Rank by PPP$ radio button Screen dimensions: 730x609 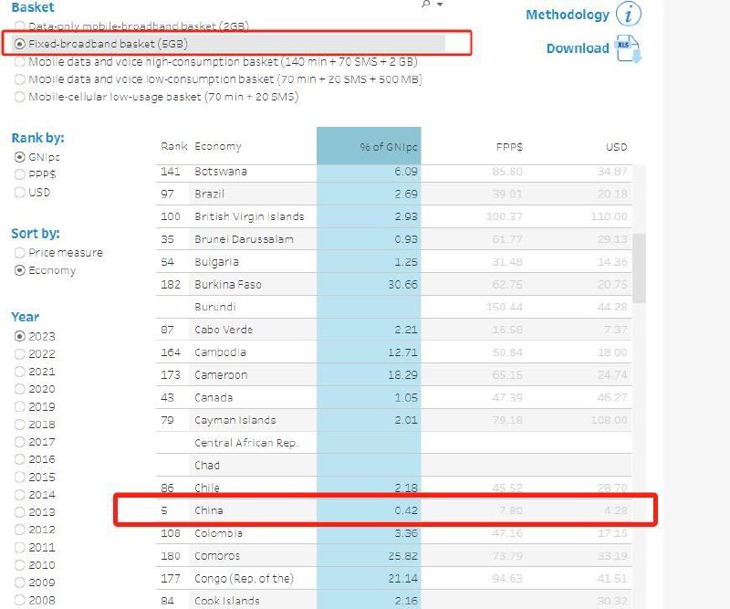[x=19, y=174]
